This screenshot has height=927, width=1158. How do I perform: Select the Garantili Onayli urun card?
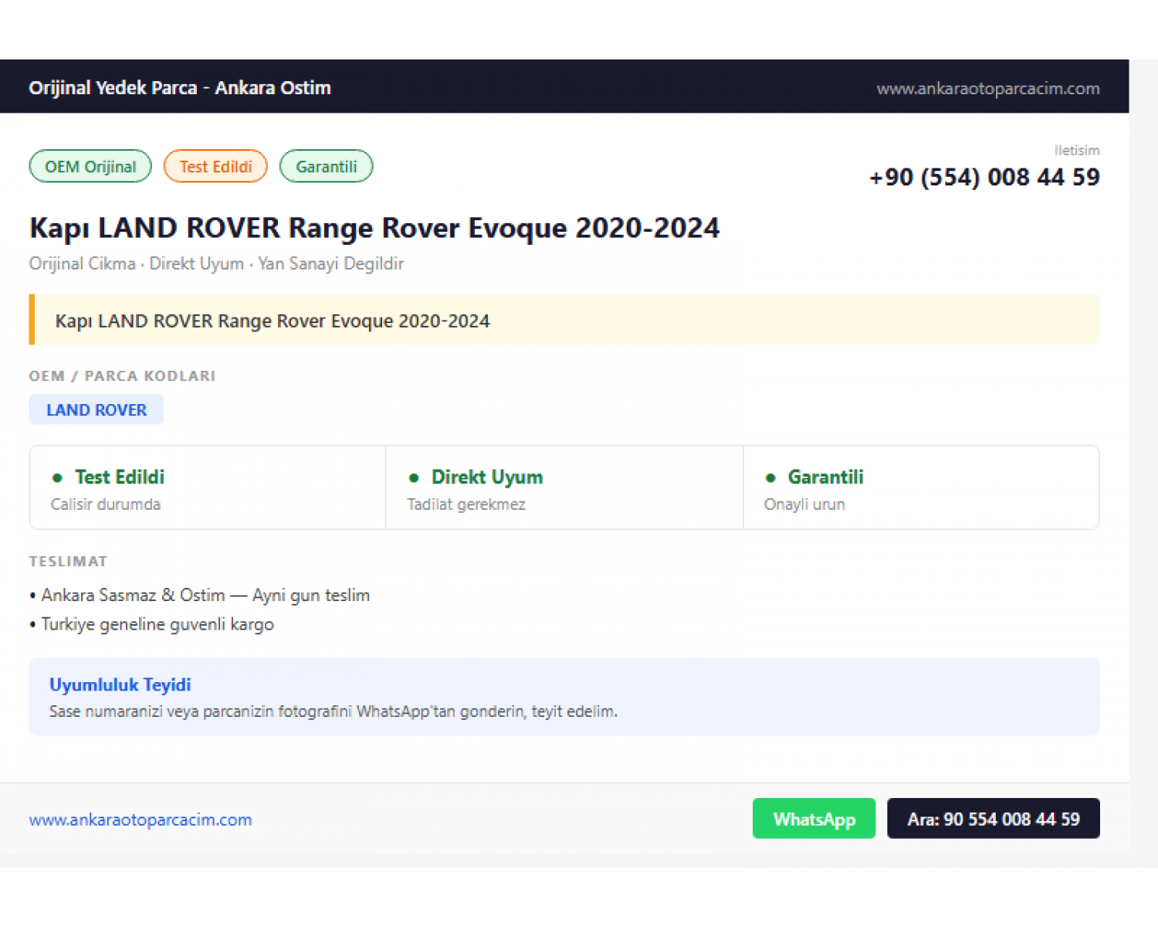pos(921,487)
